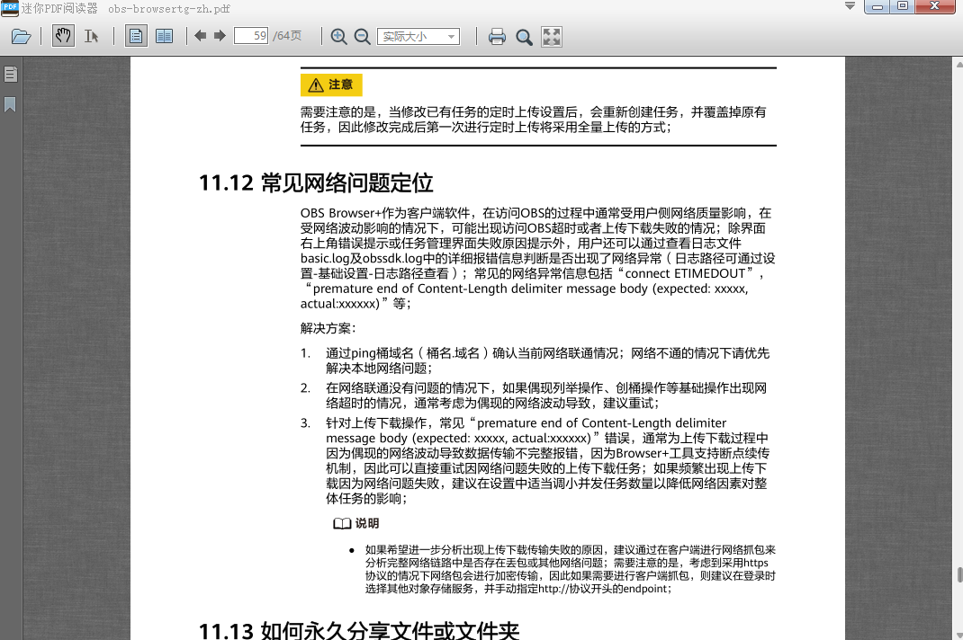
Task: Open search with the magnifier icon
Action: [x=524, y=36]
